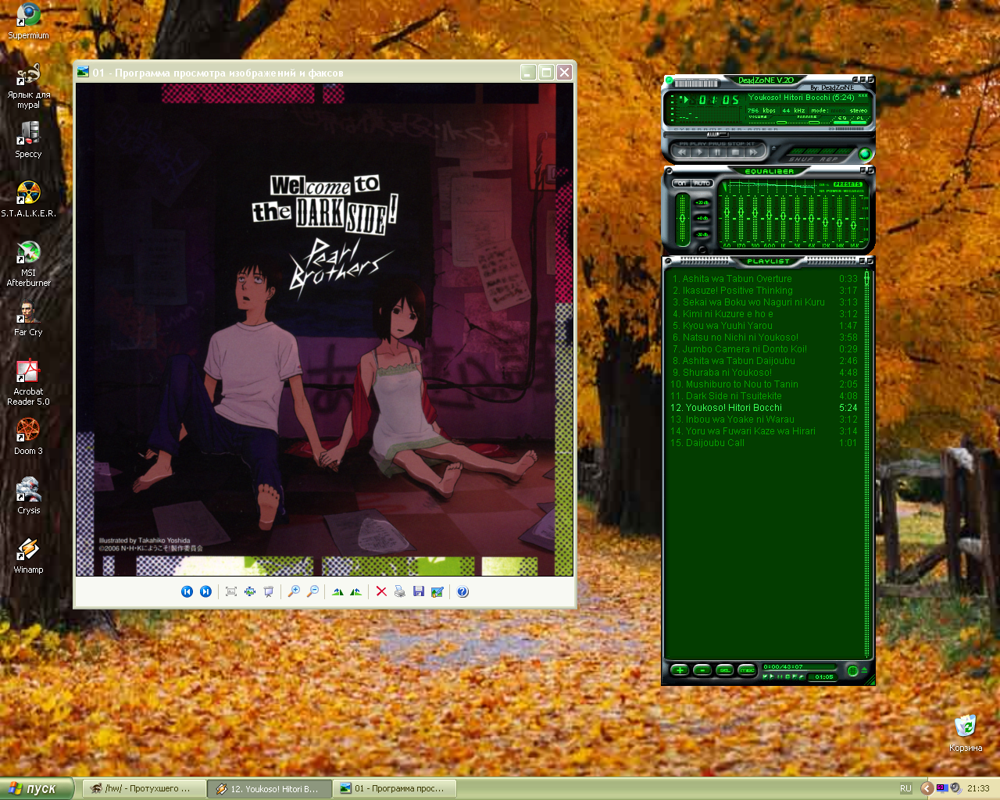Open the playlist SEL selection menu
The height and width of the screenshot is (800, 1000).
pyautogui.click(x=725, y=670)
